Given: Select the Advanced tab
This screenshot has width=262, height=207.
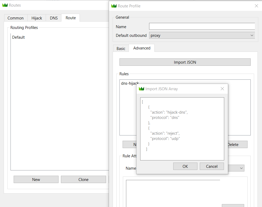Looking at the screenshot, I should (x=142, y=48).
